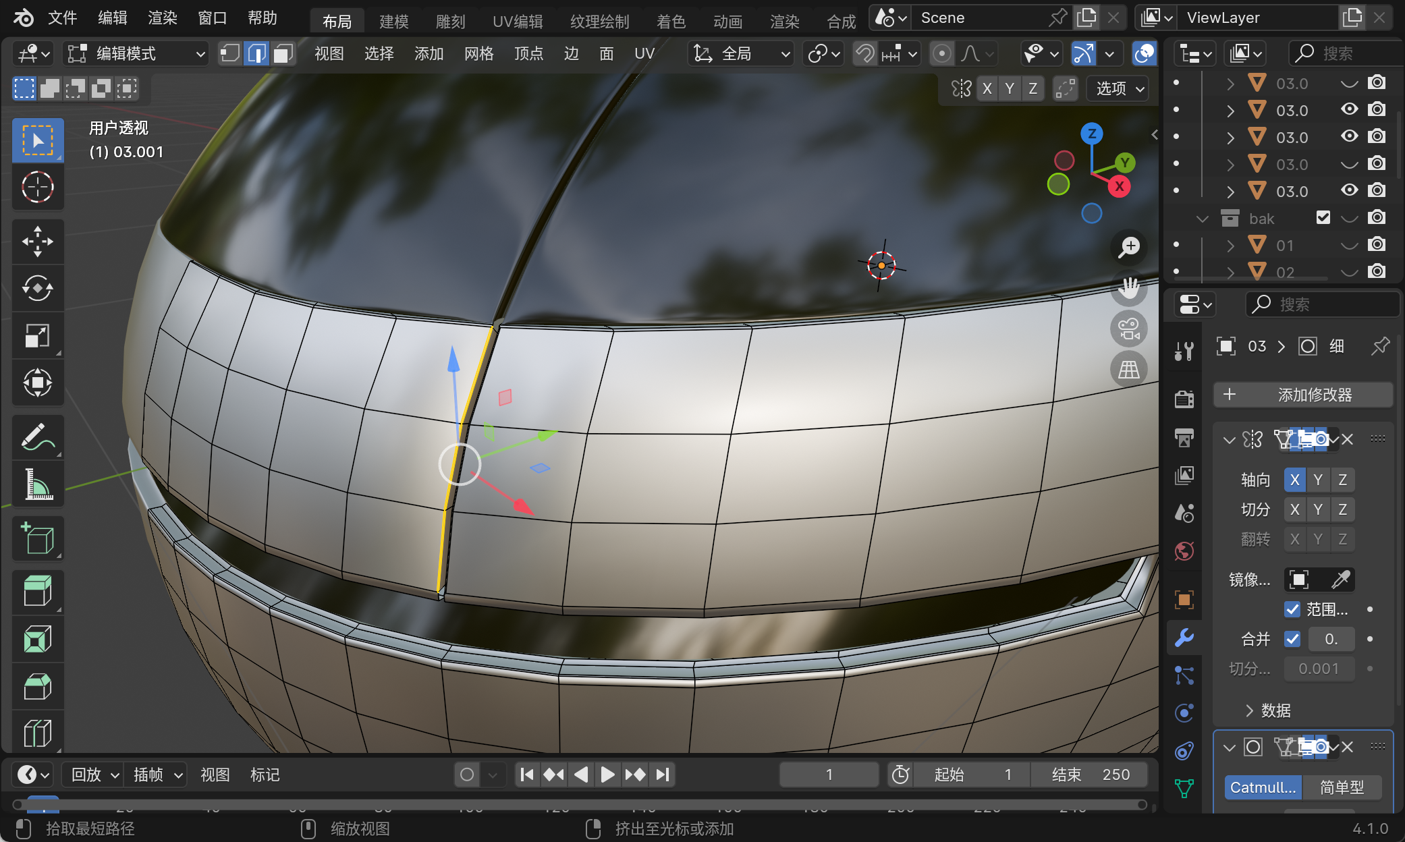
Task: Select the Loop Cut tool
Action: coord(38,732)
